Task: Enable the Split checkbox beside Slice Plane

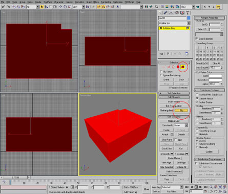Action: (176, 140)
